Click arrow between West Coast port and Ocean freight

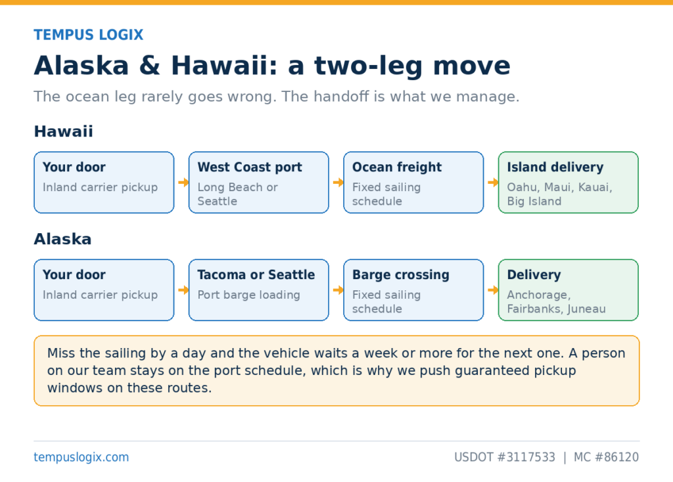[338, 183]
